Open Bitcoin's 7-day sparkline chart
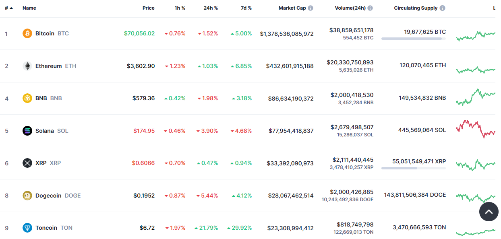The width and height of the screenshot is (501, 239). tap(476, 36)
